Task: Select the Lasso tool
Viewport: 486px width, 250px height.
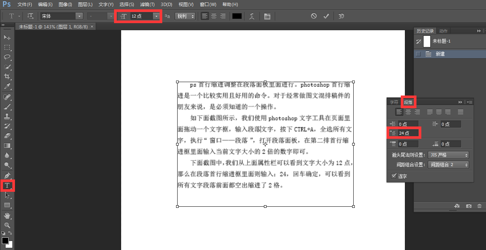Action: (7, 57)
